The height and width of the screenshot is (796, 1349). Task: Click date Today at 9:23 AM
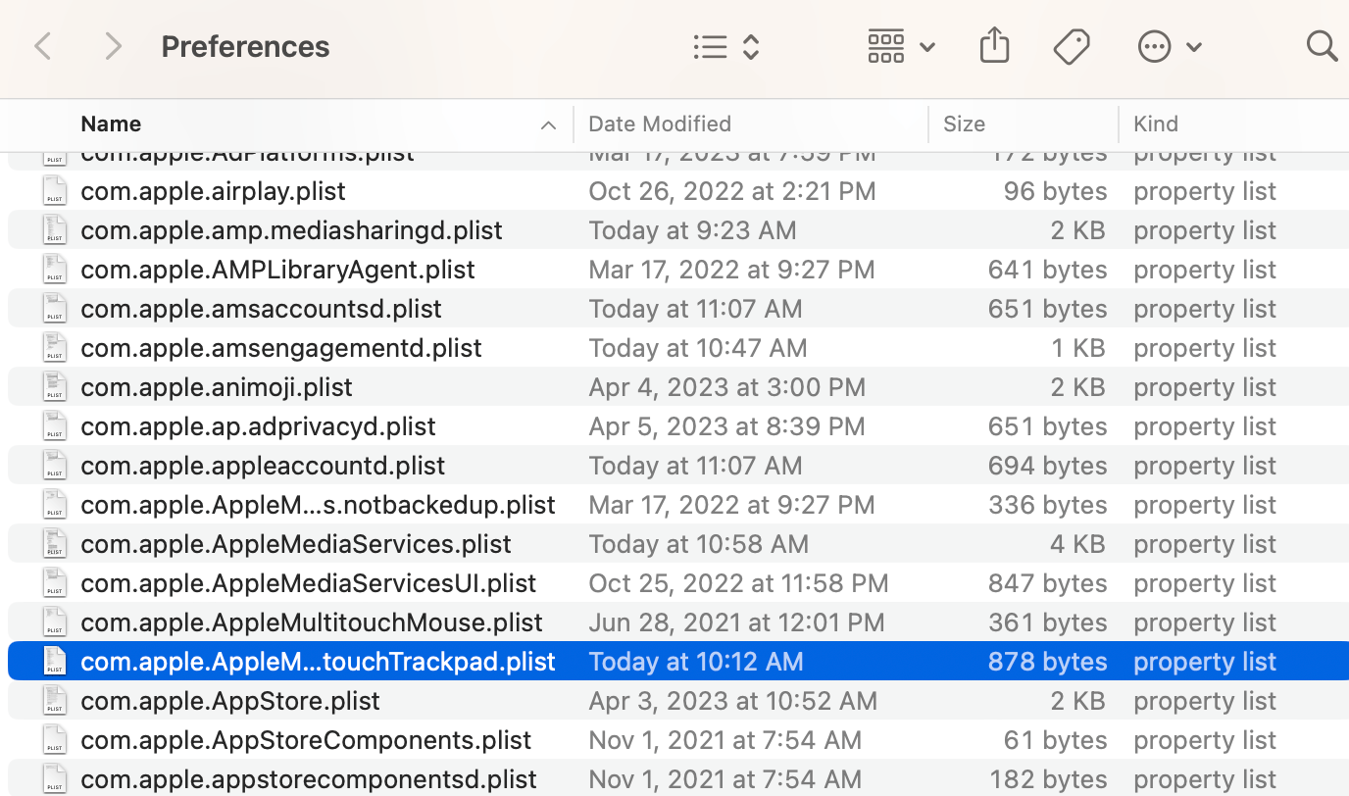(x=692, y=230)
